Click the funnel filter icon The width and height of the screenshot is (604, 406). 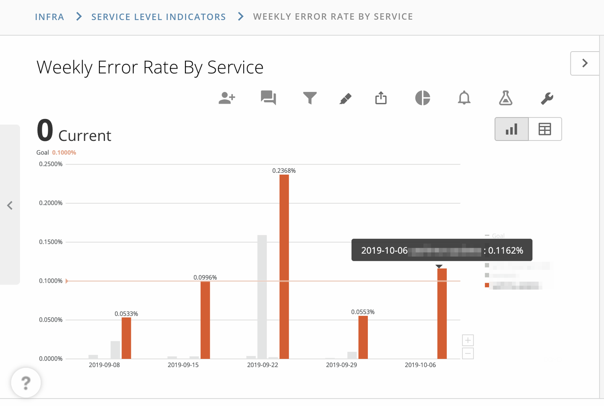(x=310, y=98)
